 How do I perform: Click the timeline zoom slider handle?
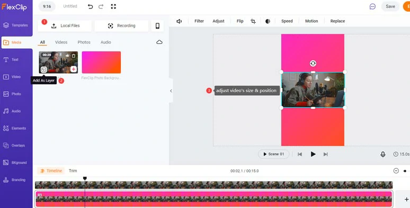[x=405, y=171]
